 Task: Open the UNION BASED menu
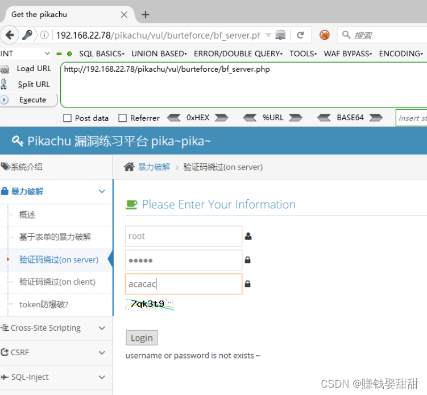coord(159,54)
